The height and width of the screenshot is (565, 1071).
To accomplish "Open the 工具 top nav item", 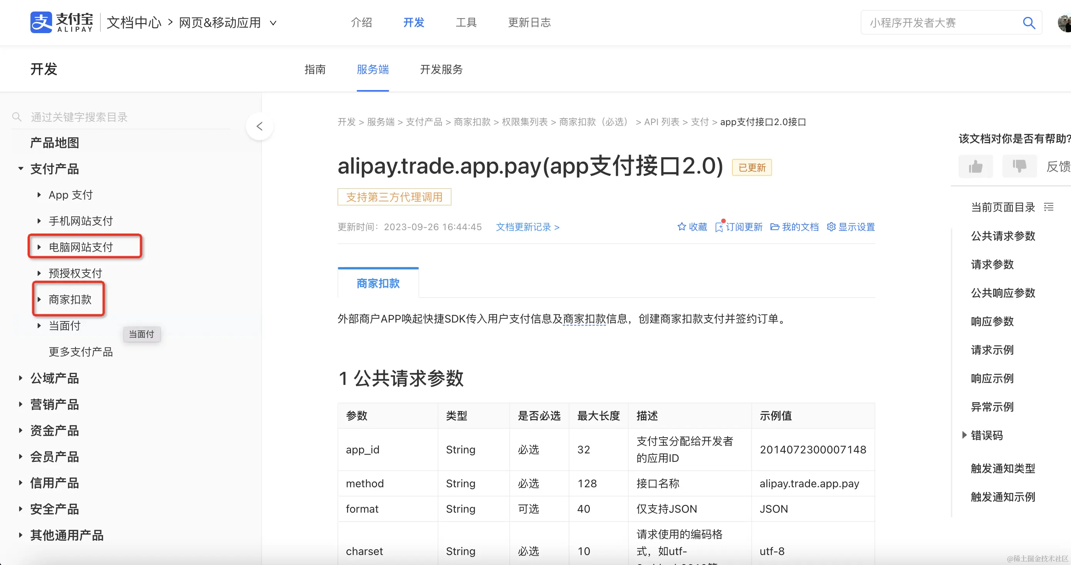I will coord(466,22).
